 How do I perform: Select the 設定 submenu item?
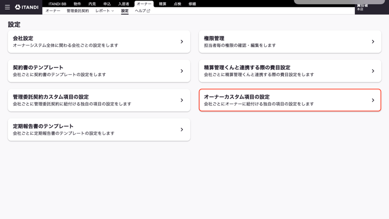pos(125,11)
